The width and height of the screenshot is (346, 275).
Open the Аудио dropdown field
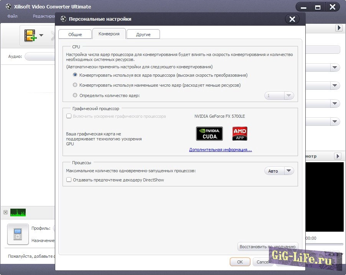[40, 56]
